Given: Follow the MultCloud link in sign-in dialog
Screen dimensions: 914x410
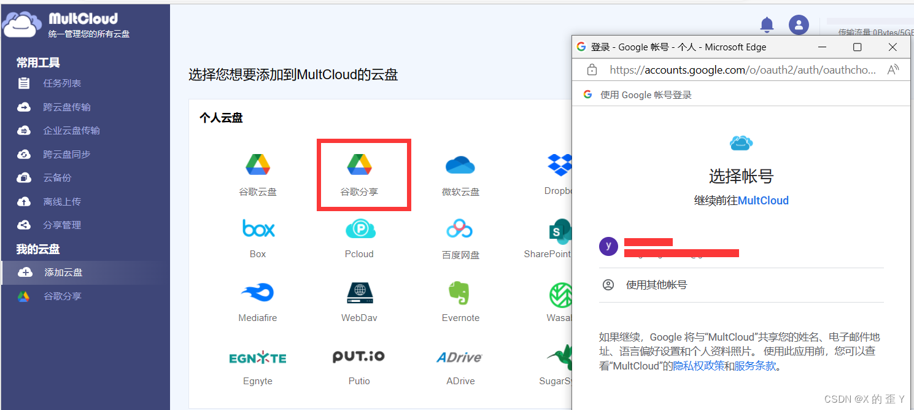Looking at the screenshot, I should coord(763,201).
